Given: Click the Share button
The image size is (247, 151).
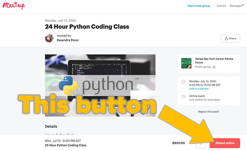Looking at the screenshot, I should tap(230, 38).
